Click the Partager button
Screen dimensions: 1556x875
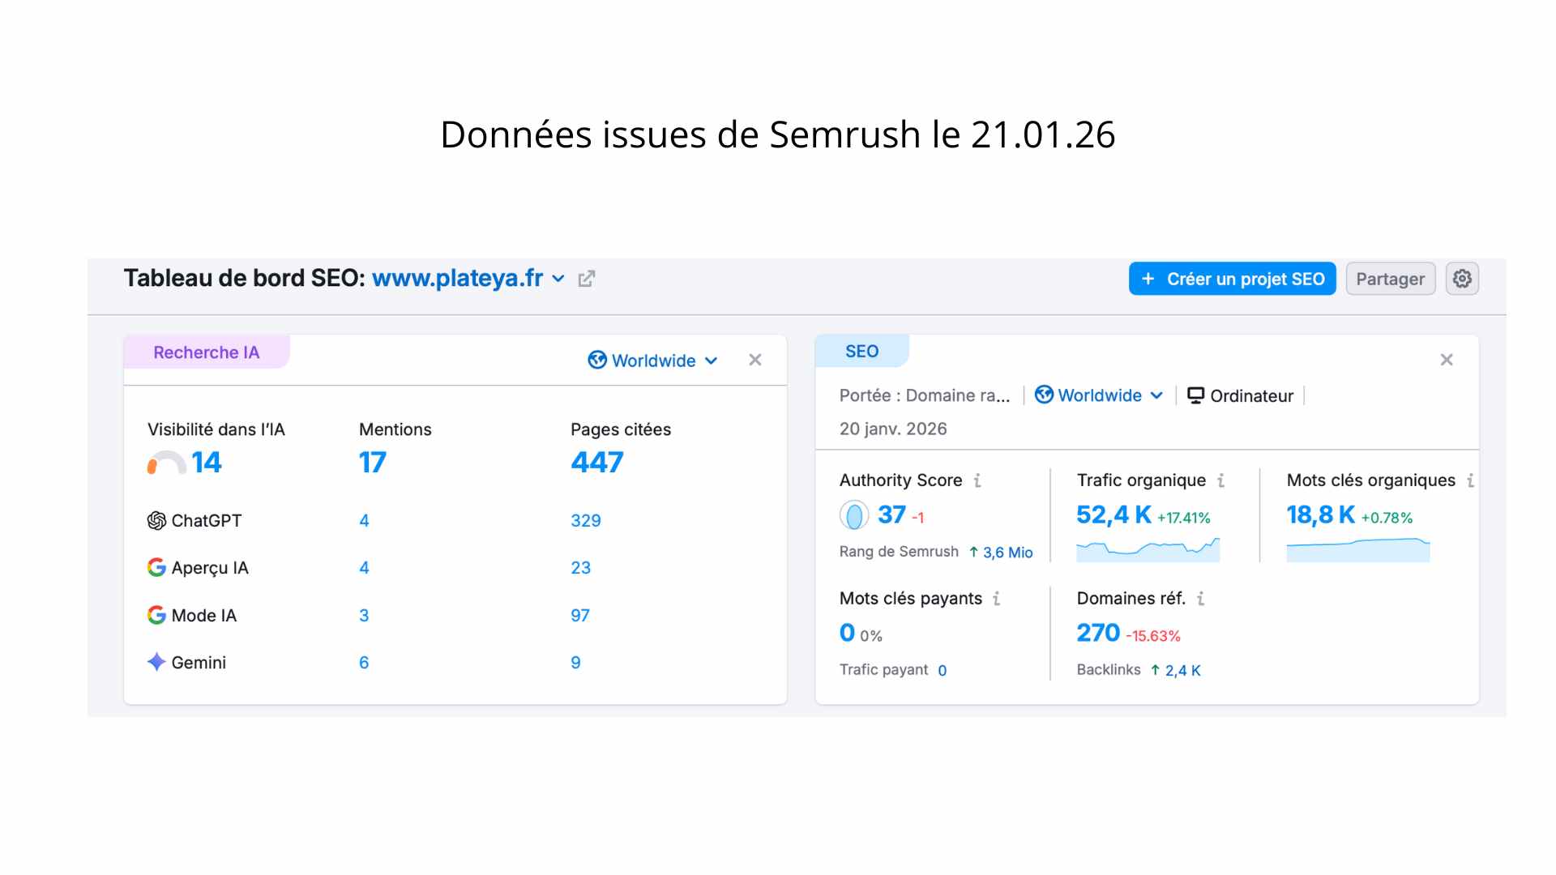coord(1390,279)
